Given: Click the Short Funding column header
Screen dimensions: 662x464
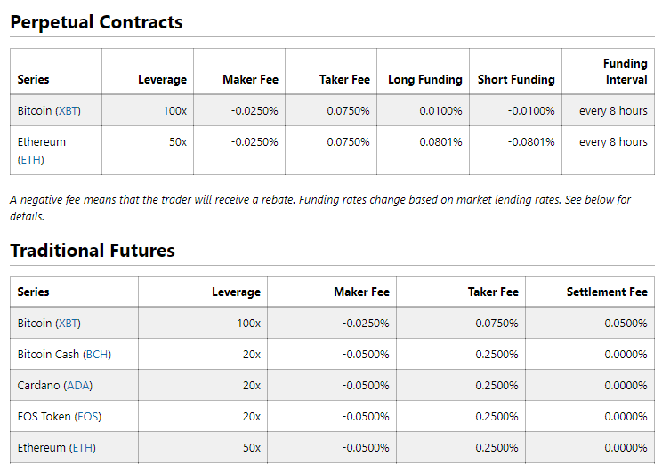Looking at the screenshot, I should [516, 79].
